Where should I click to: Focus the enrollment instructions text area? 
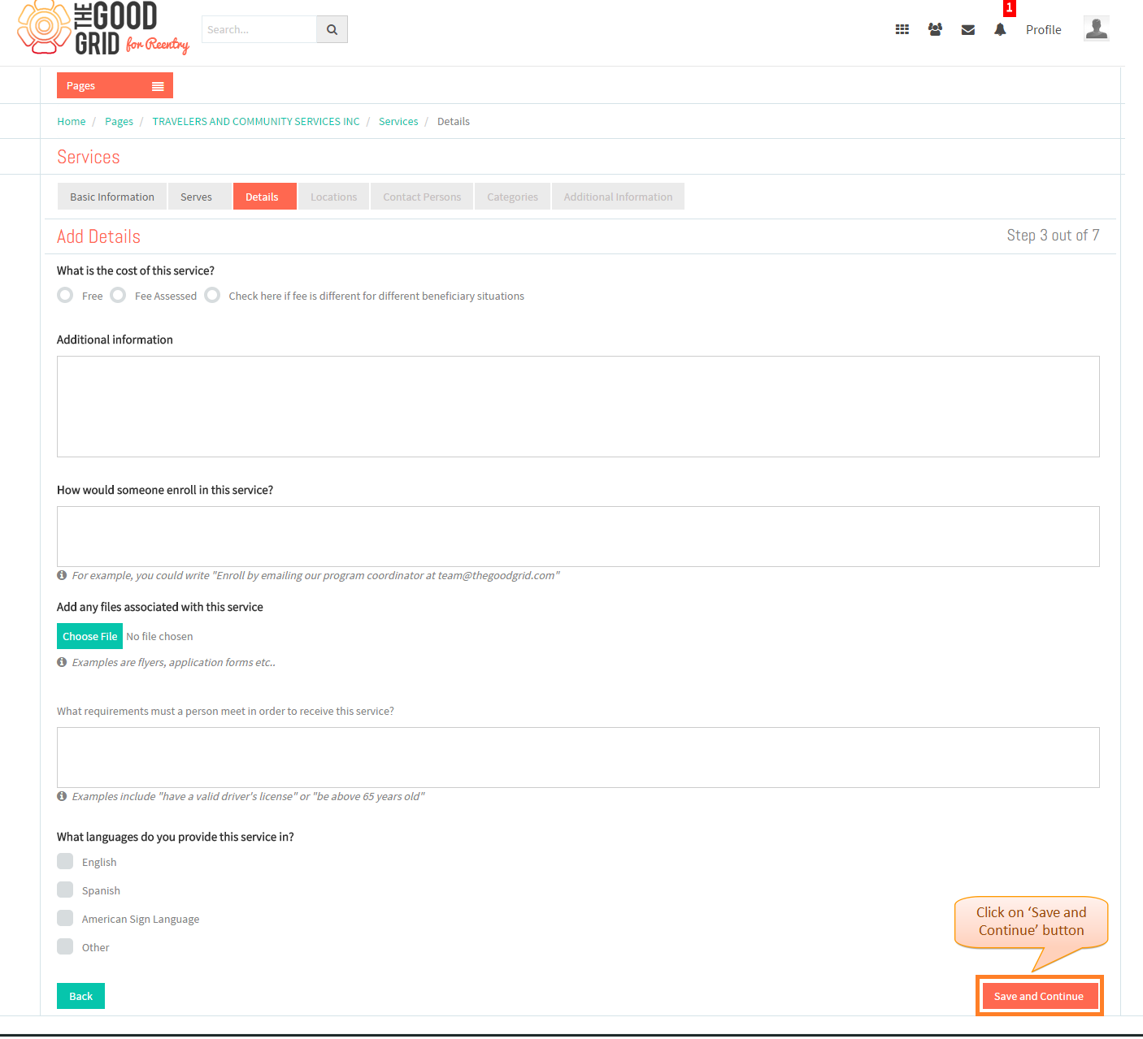coord(578,536)
